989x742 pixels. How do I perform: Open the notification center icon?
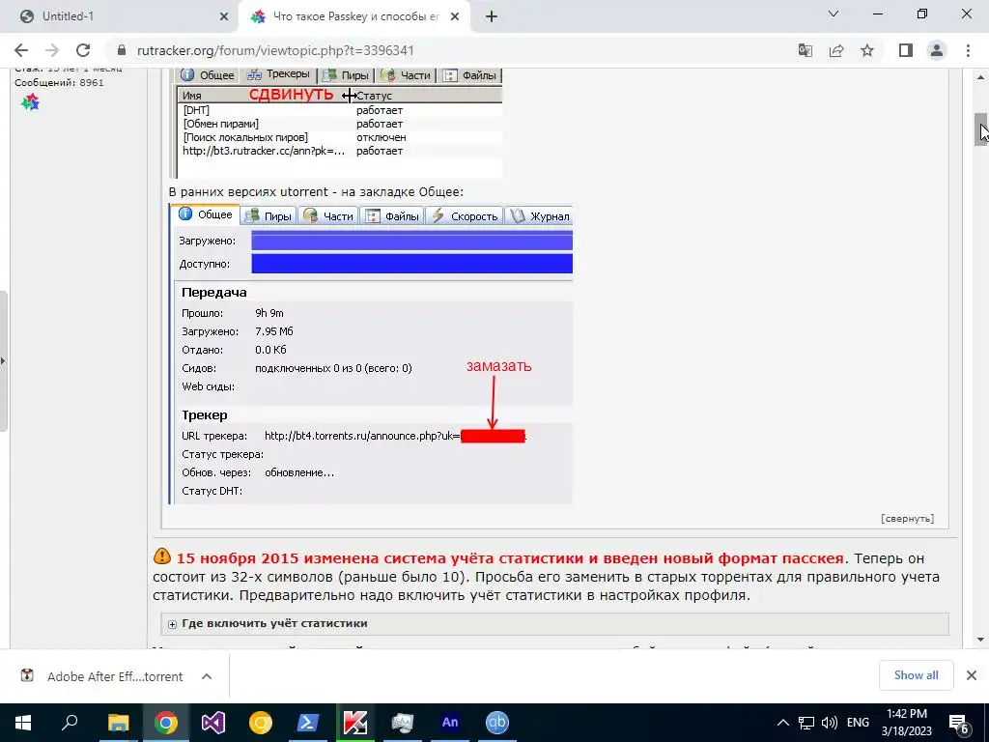959,724
